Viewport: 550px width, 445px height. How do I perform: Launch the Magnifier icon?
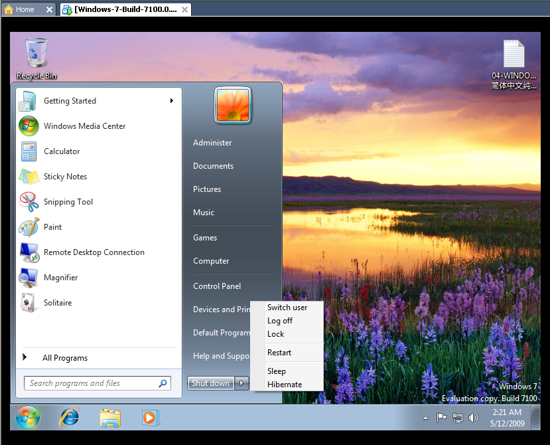[x=29, y=278]
